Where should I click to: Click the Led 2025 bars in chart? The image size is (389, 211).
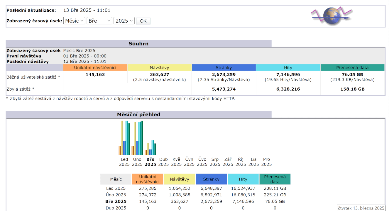click(x=124, y=138)
